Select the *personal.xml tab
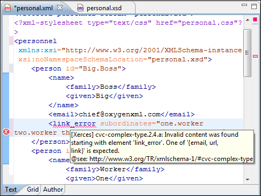261x196 pixels. (33, 8)
